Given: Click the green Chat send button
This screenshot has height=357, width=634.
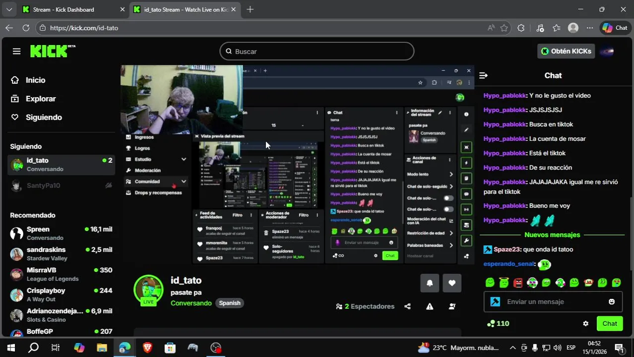Looking at the screenshot, I should click(610, 323).
